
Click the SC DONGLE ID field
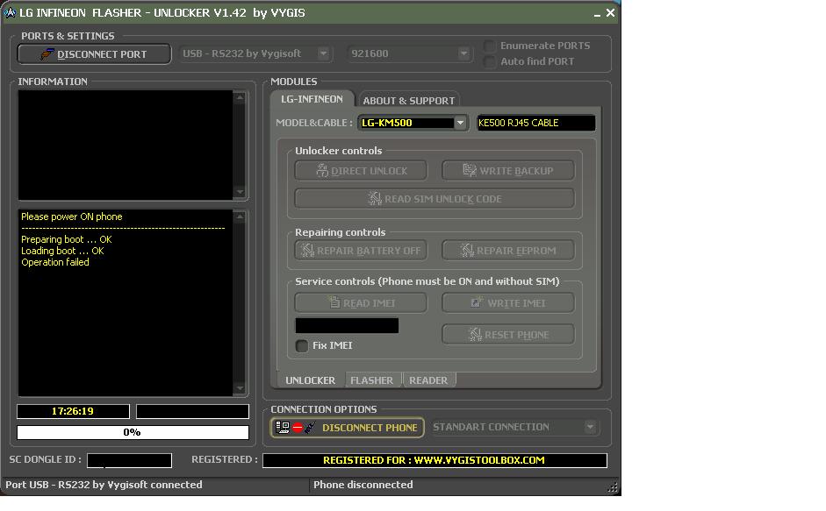coord(130,460)
